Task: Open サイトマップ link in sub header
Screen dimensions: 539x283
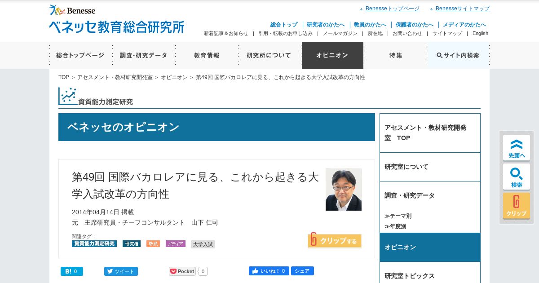Action: [447, 34]
